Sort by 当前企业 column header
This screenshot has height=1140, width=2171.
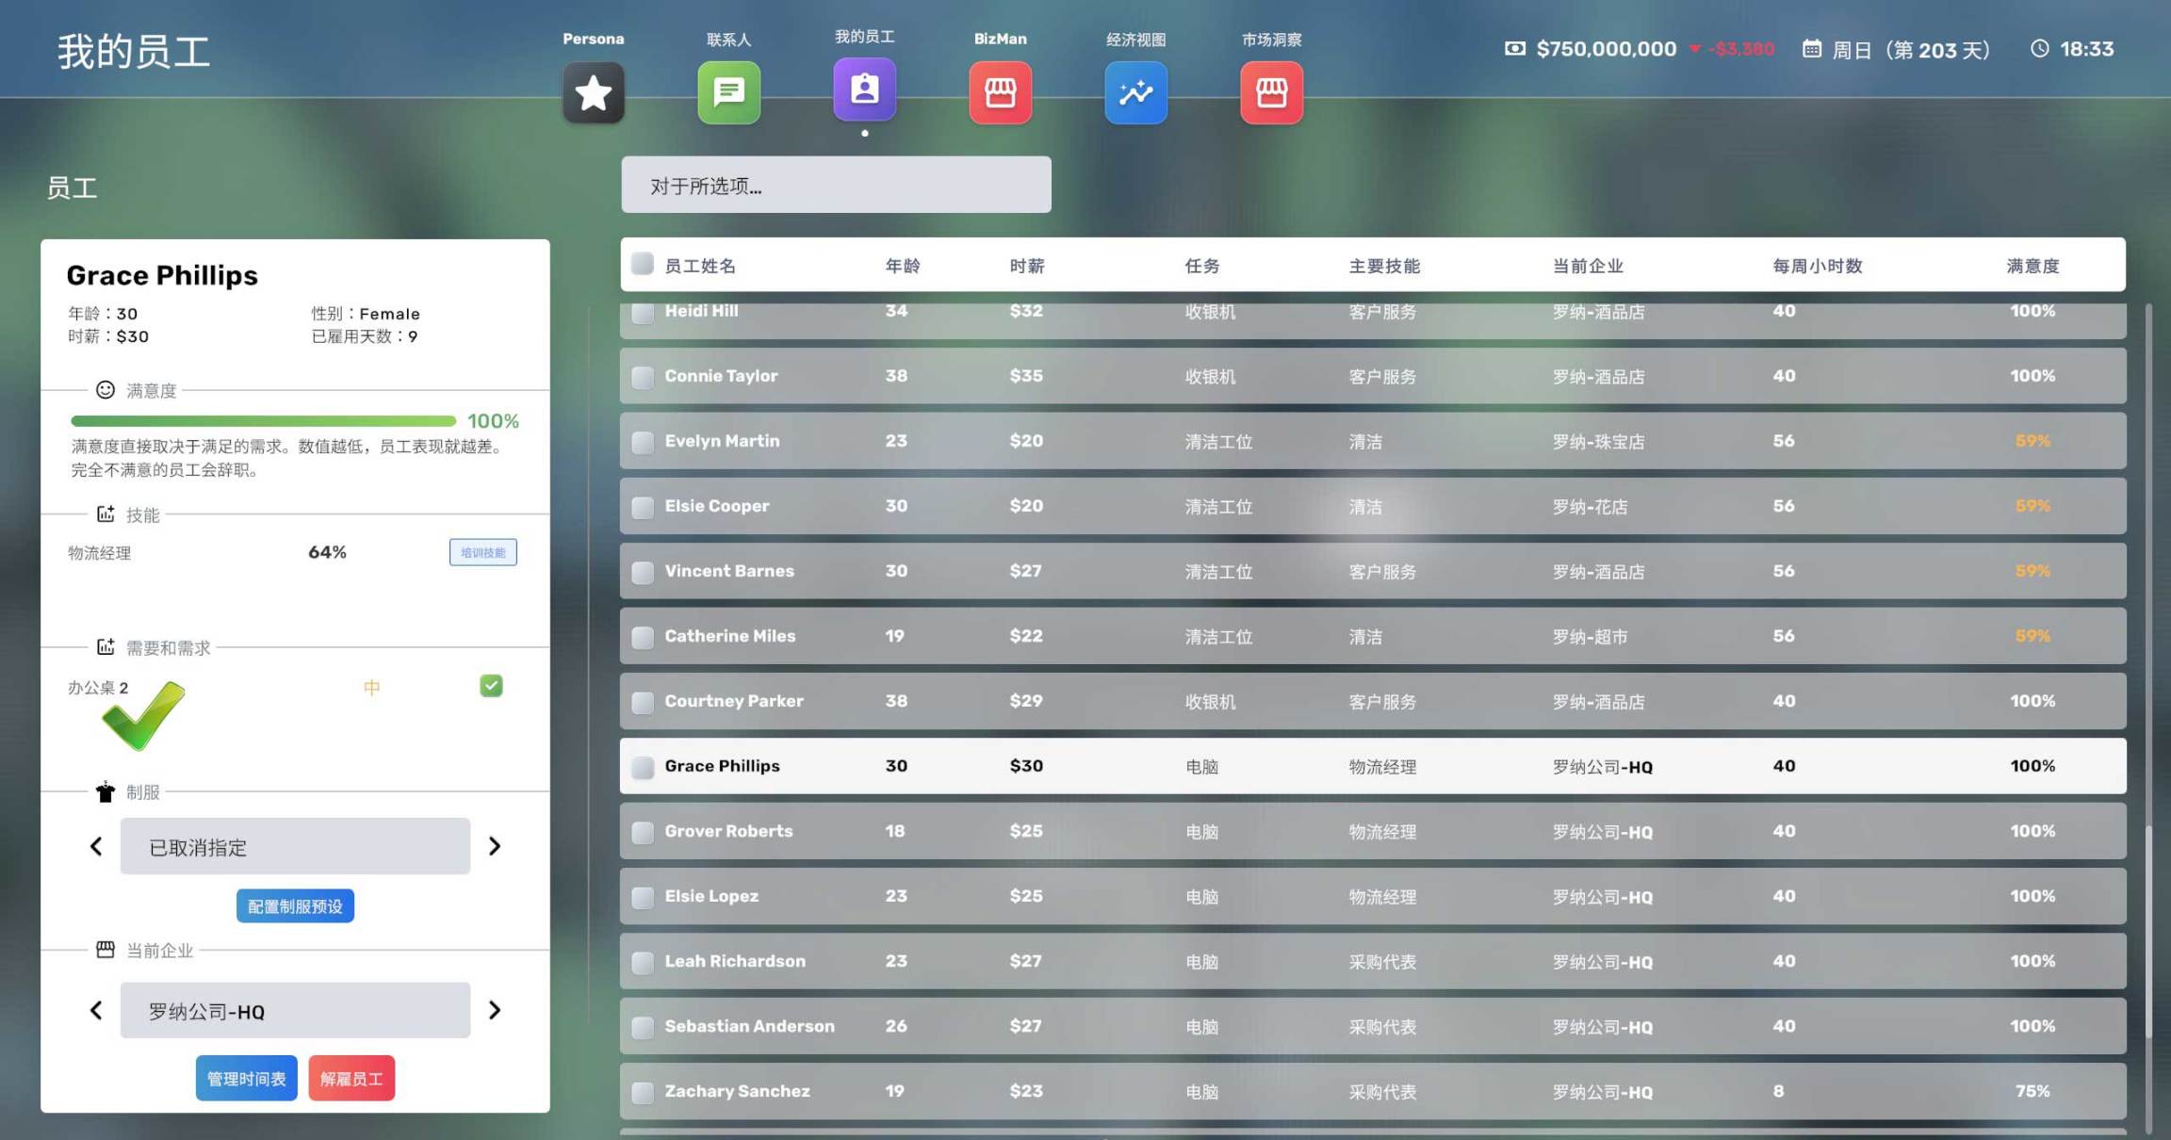(x=1588, y=266)
